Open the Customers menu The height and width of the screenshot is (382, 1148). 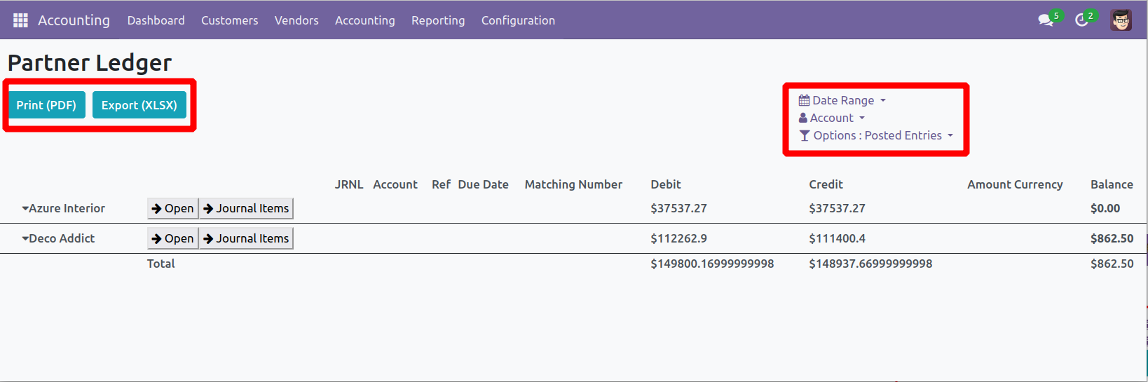tap(229, 20)
